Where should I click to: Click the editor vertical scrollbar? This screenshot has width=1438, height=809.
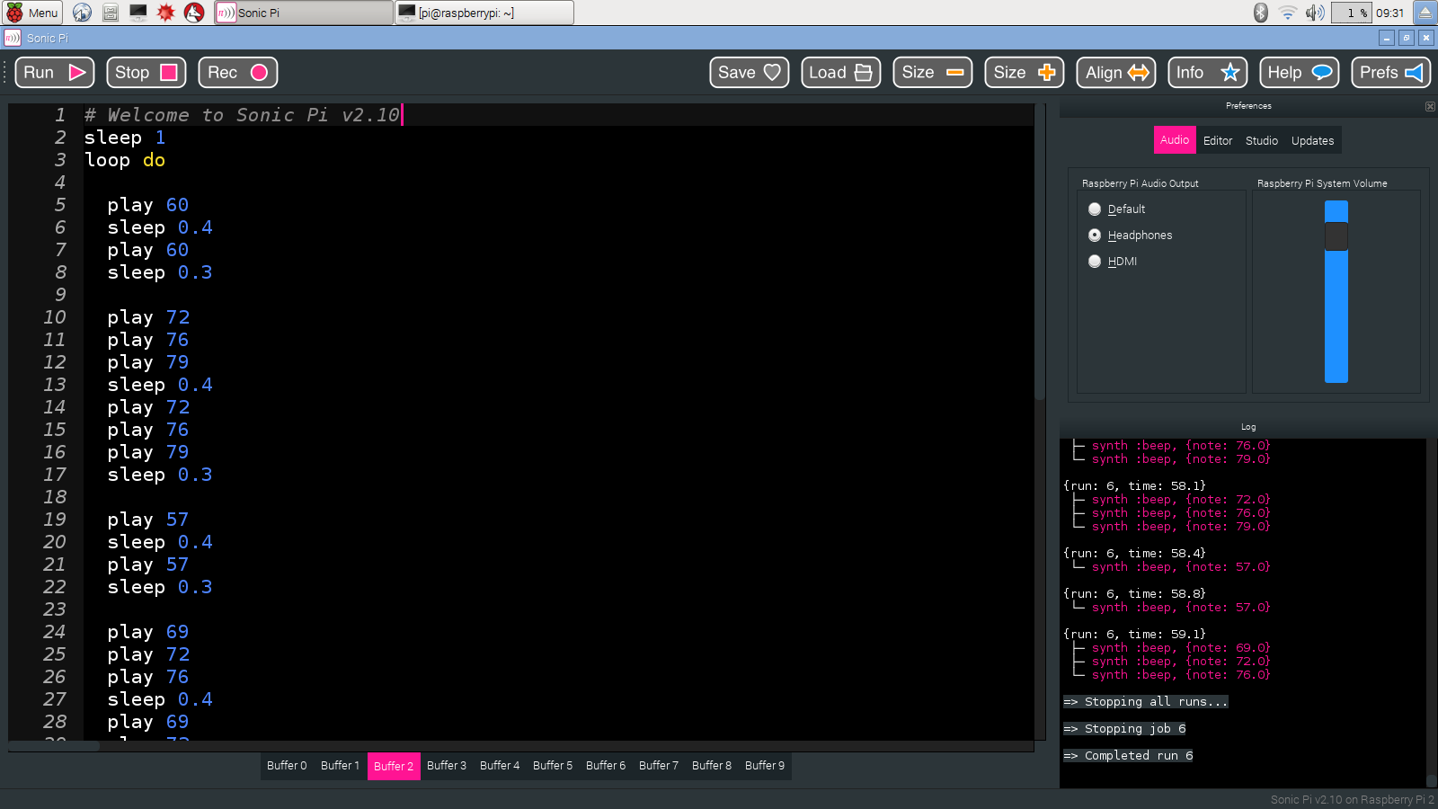coord(1040,252)
